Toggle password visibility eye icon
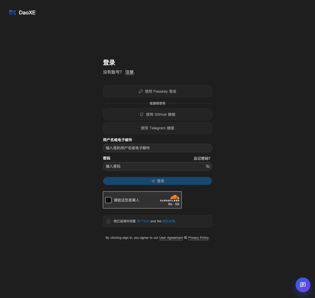Screen dimensions: 315x298 coord(208,166)
